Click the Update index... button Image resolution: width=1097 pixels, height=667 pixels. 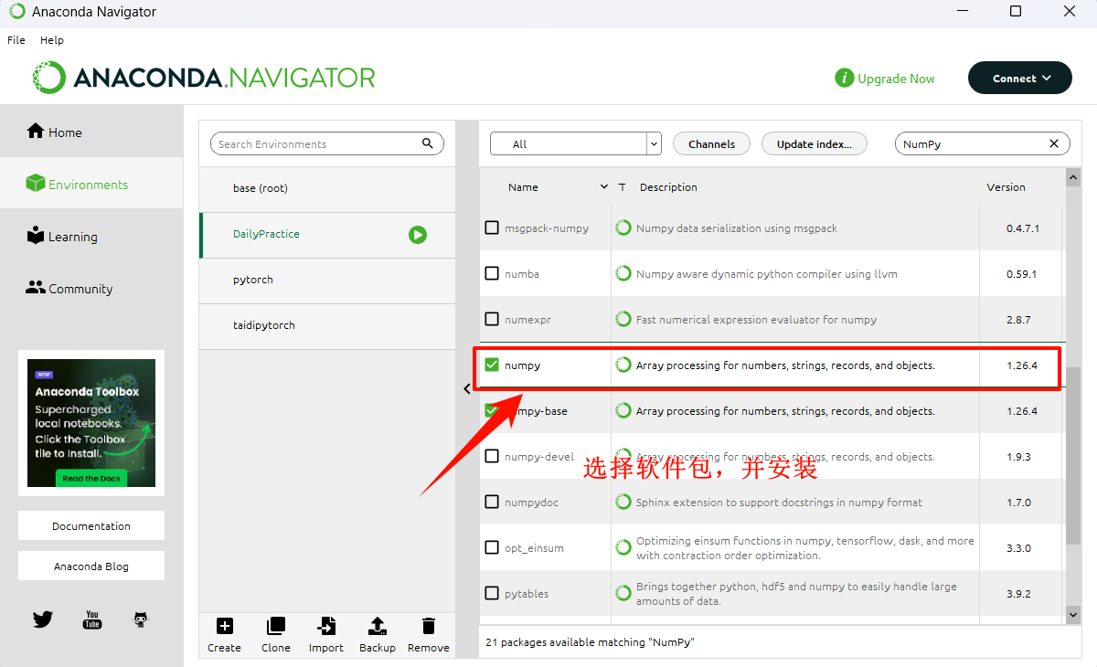(x=815, y=143)
